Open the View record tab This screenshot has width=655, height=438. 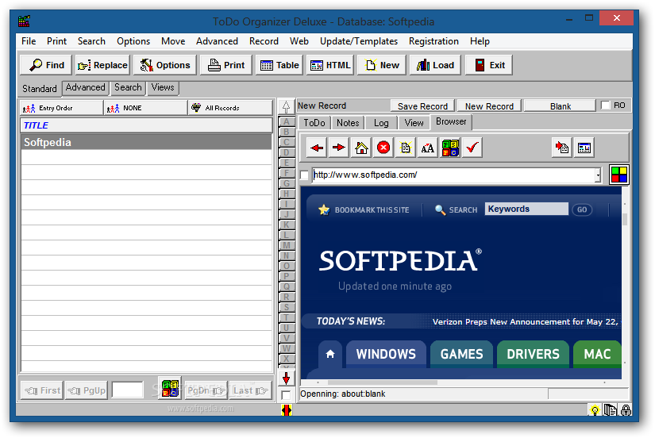point(414,123)
